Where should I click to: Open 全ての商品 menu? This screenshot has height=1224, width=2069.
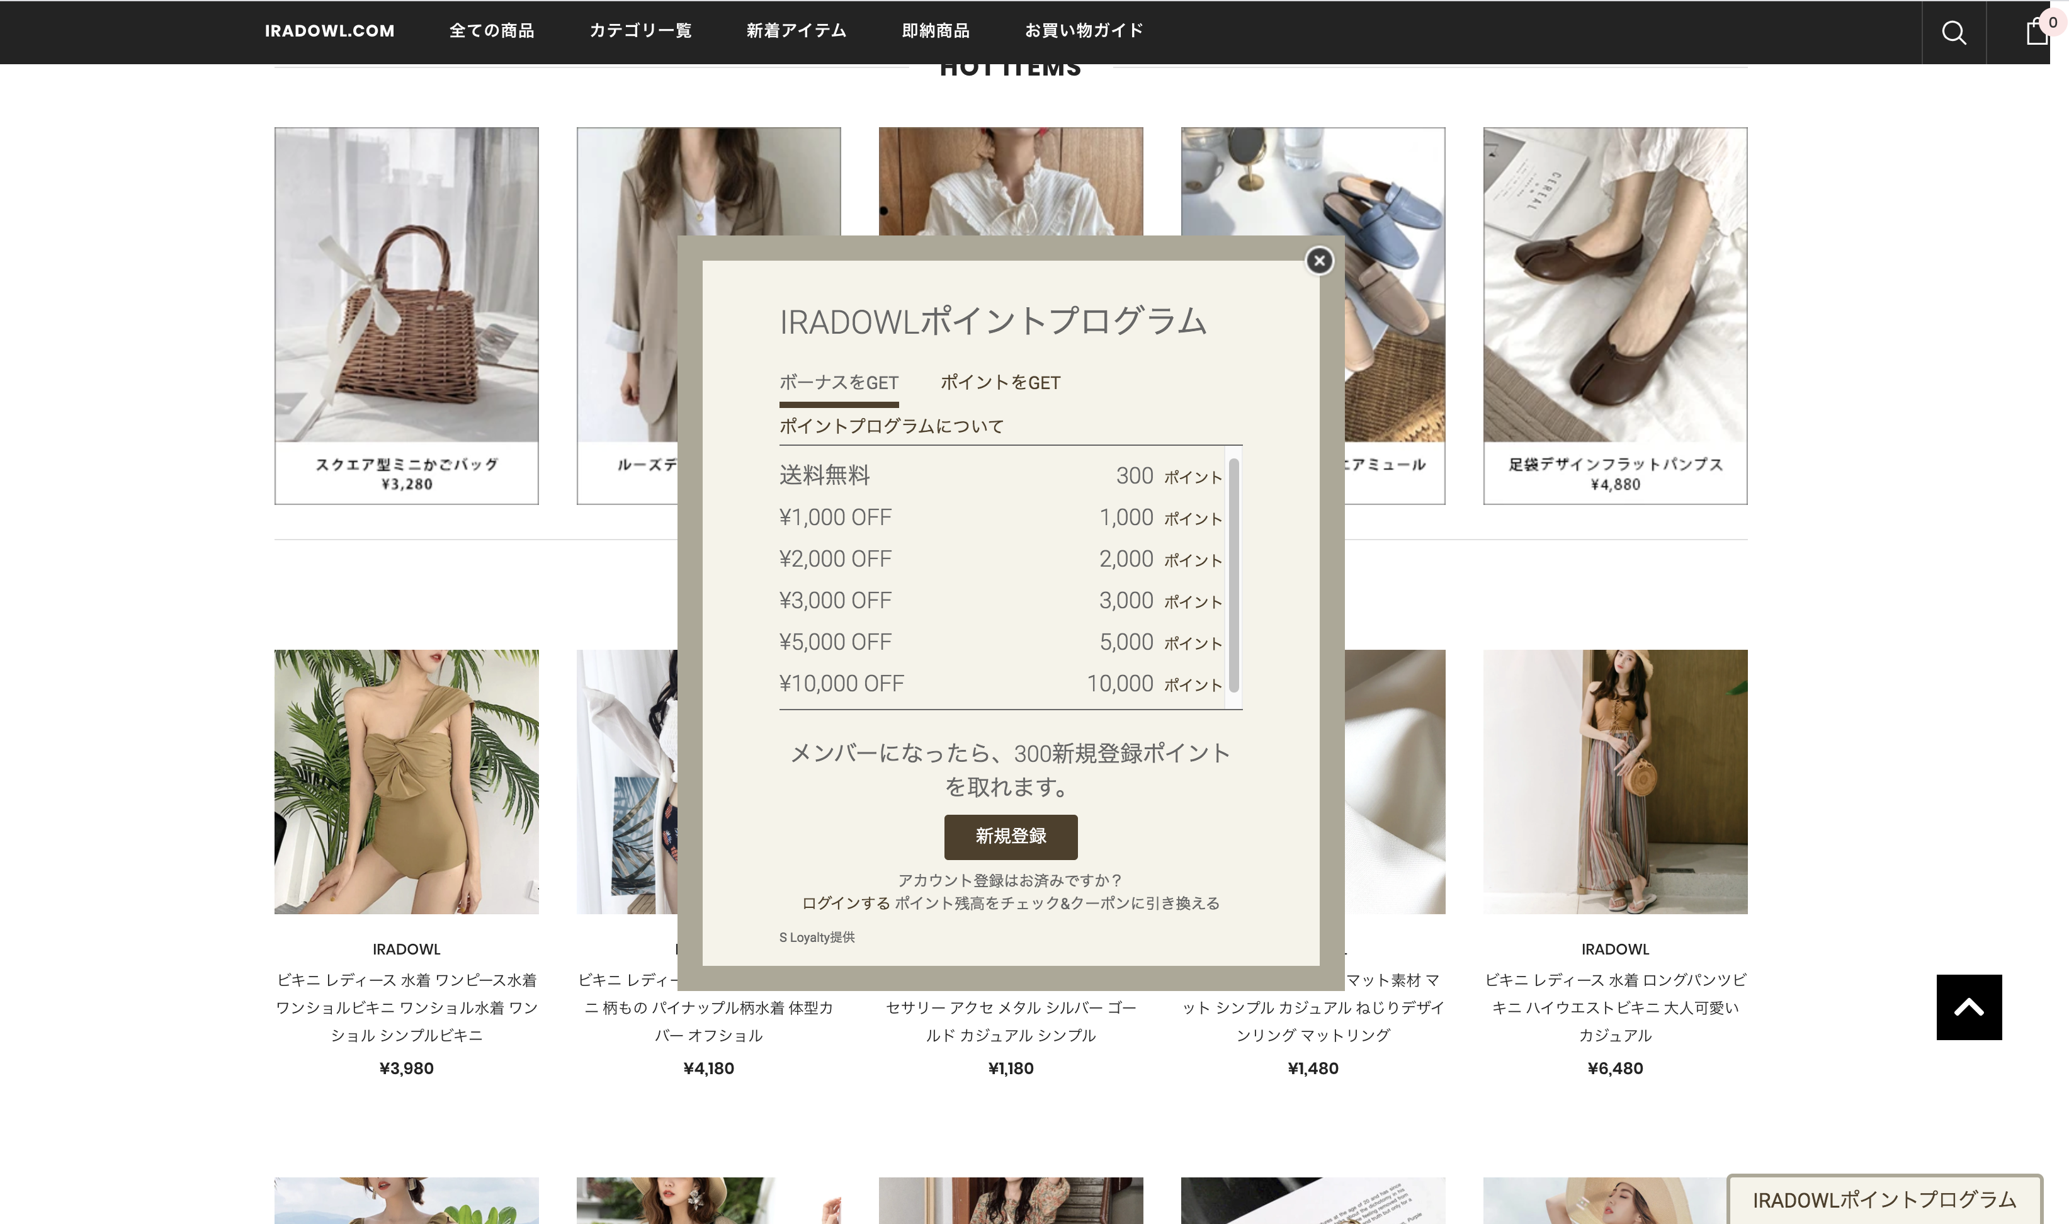point(492,30)
